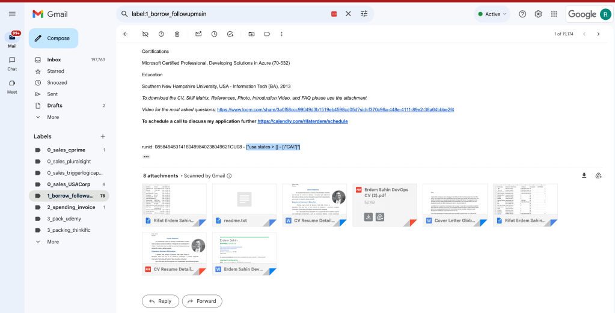
Task: Delete this email with trash icon
Action: 177,34
